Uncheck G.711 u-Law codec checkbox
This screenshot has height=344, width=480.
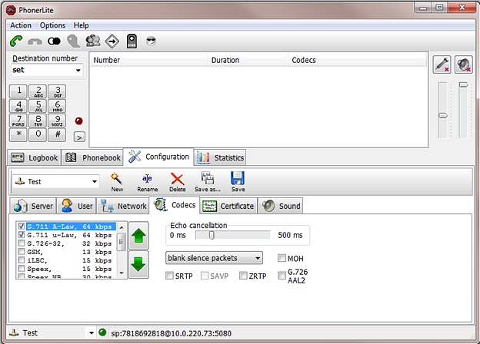tap(21, 235)
